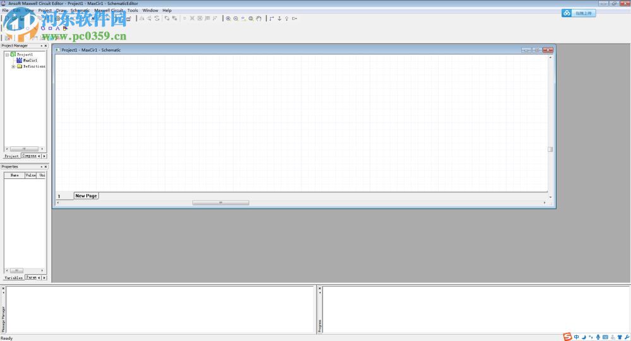Click the bring to front icon
Screen dimensions: 631x341
pos(167,18)
